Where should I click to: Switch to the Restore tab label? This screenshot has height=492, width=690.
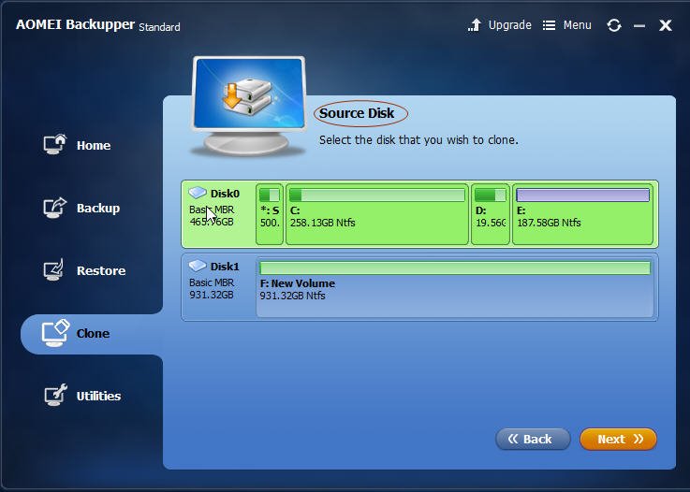point(101,270)
